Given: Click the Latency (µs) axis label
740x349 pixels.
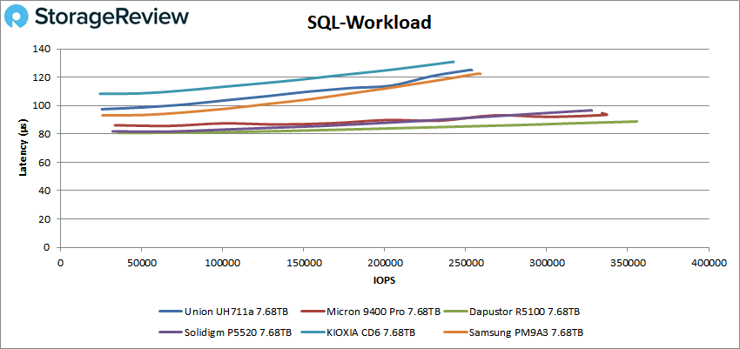Looking at the screenshot, I should point(23,148).
